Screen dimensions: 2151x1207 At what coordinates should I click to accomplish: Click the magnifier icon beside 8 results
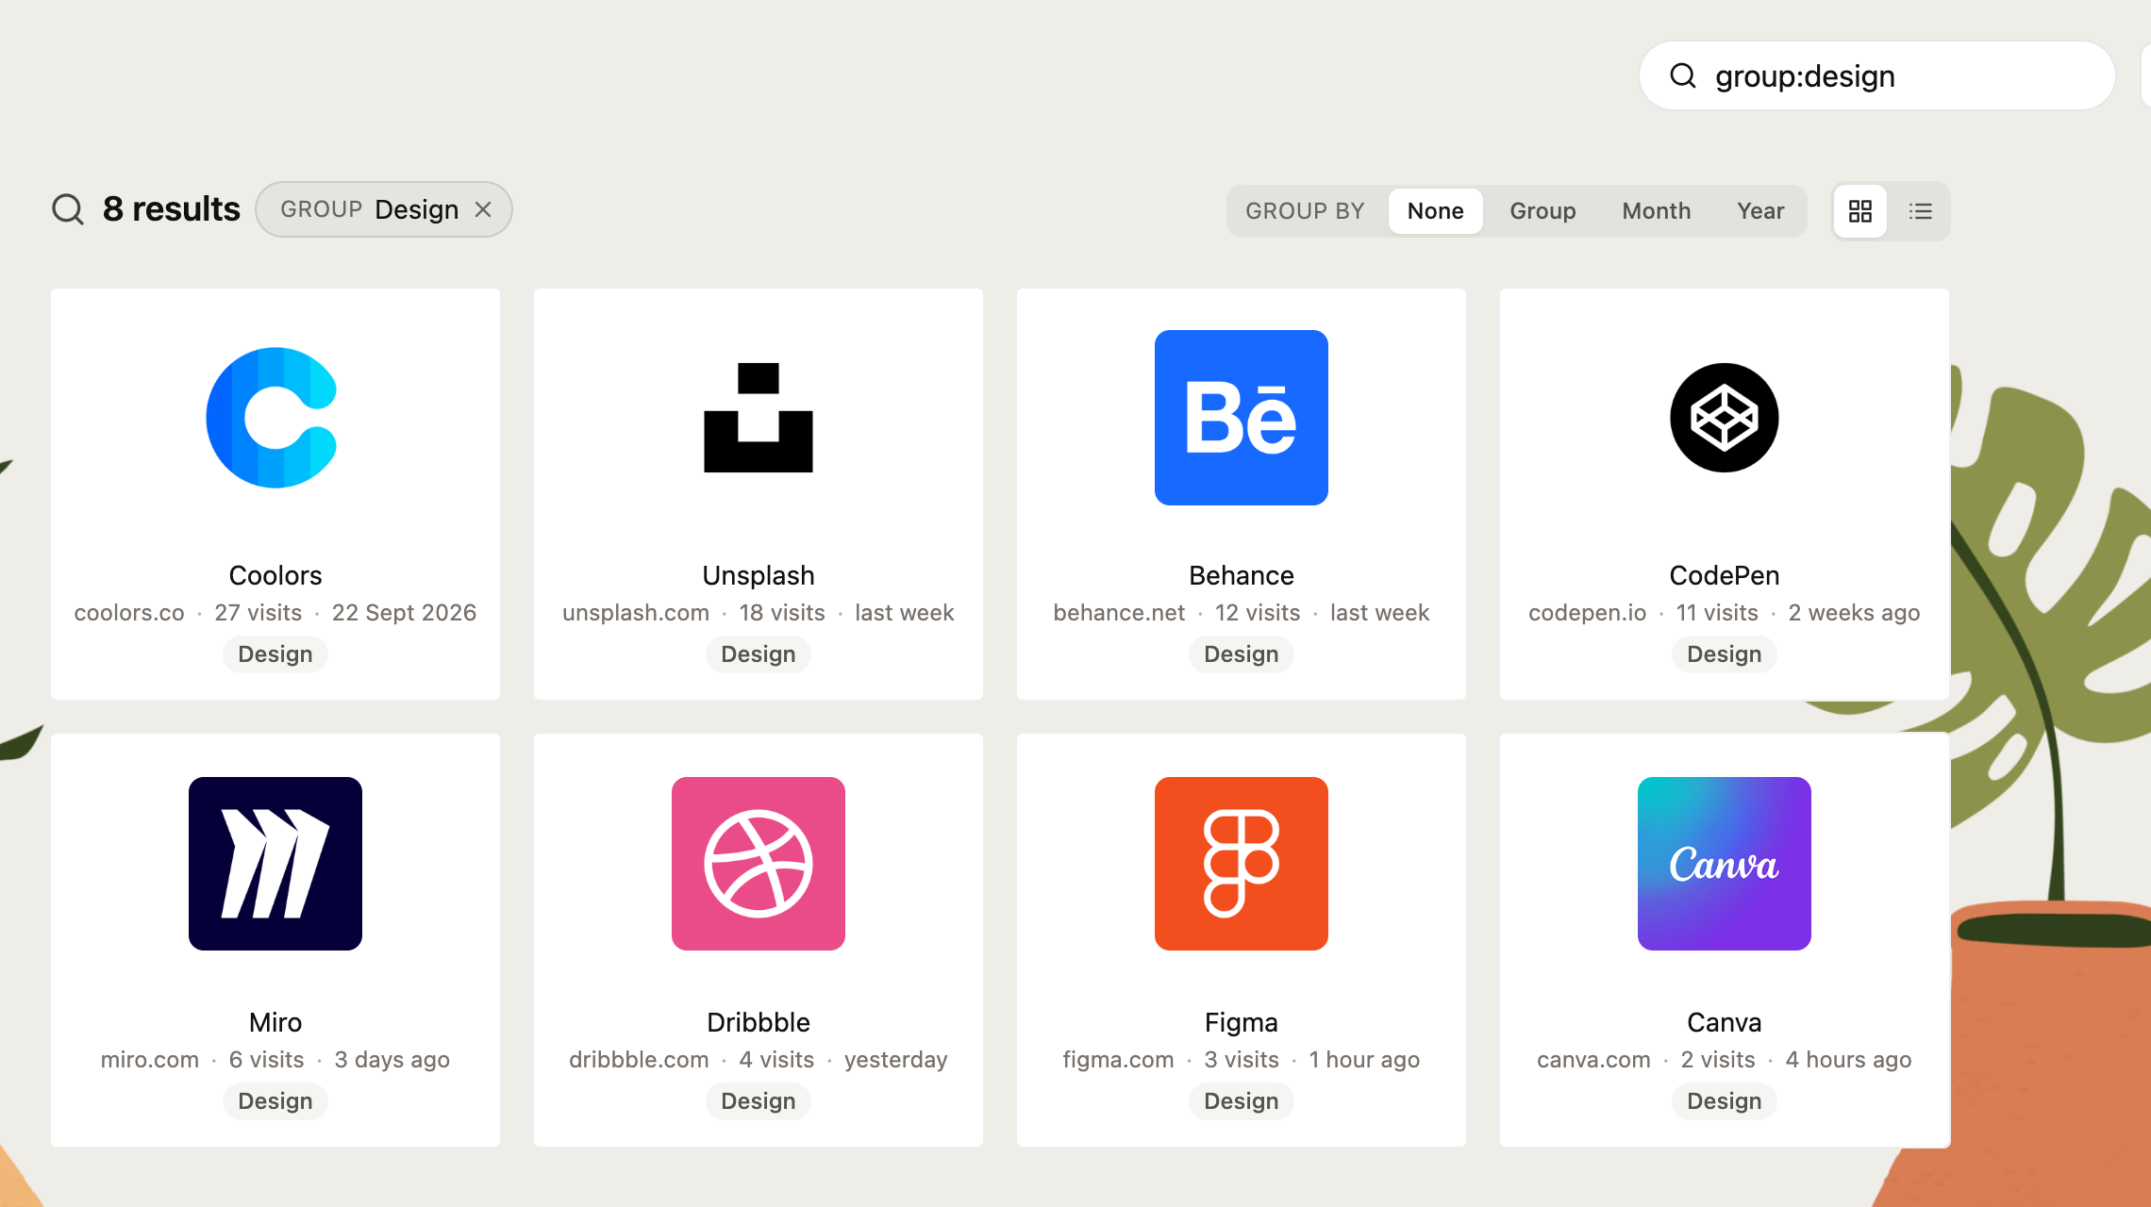pos(68,209)
